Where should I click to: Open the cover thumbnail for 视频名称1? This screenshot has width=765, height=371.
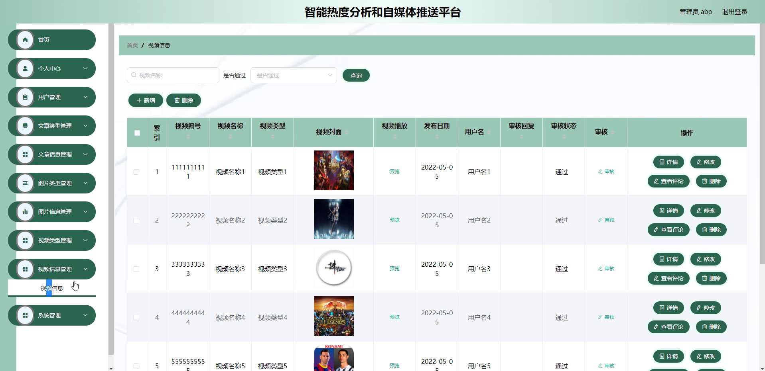334,170
